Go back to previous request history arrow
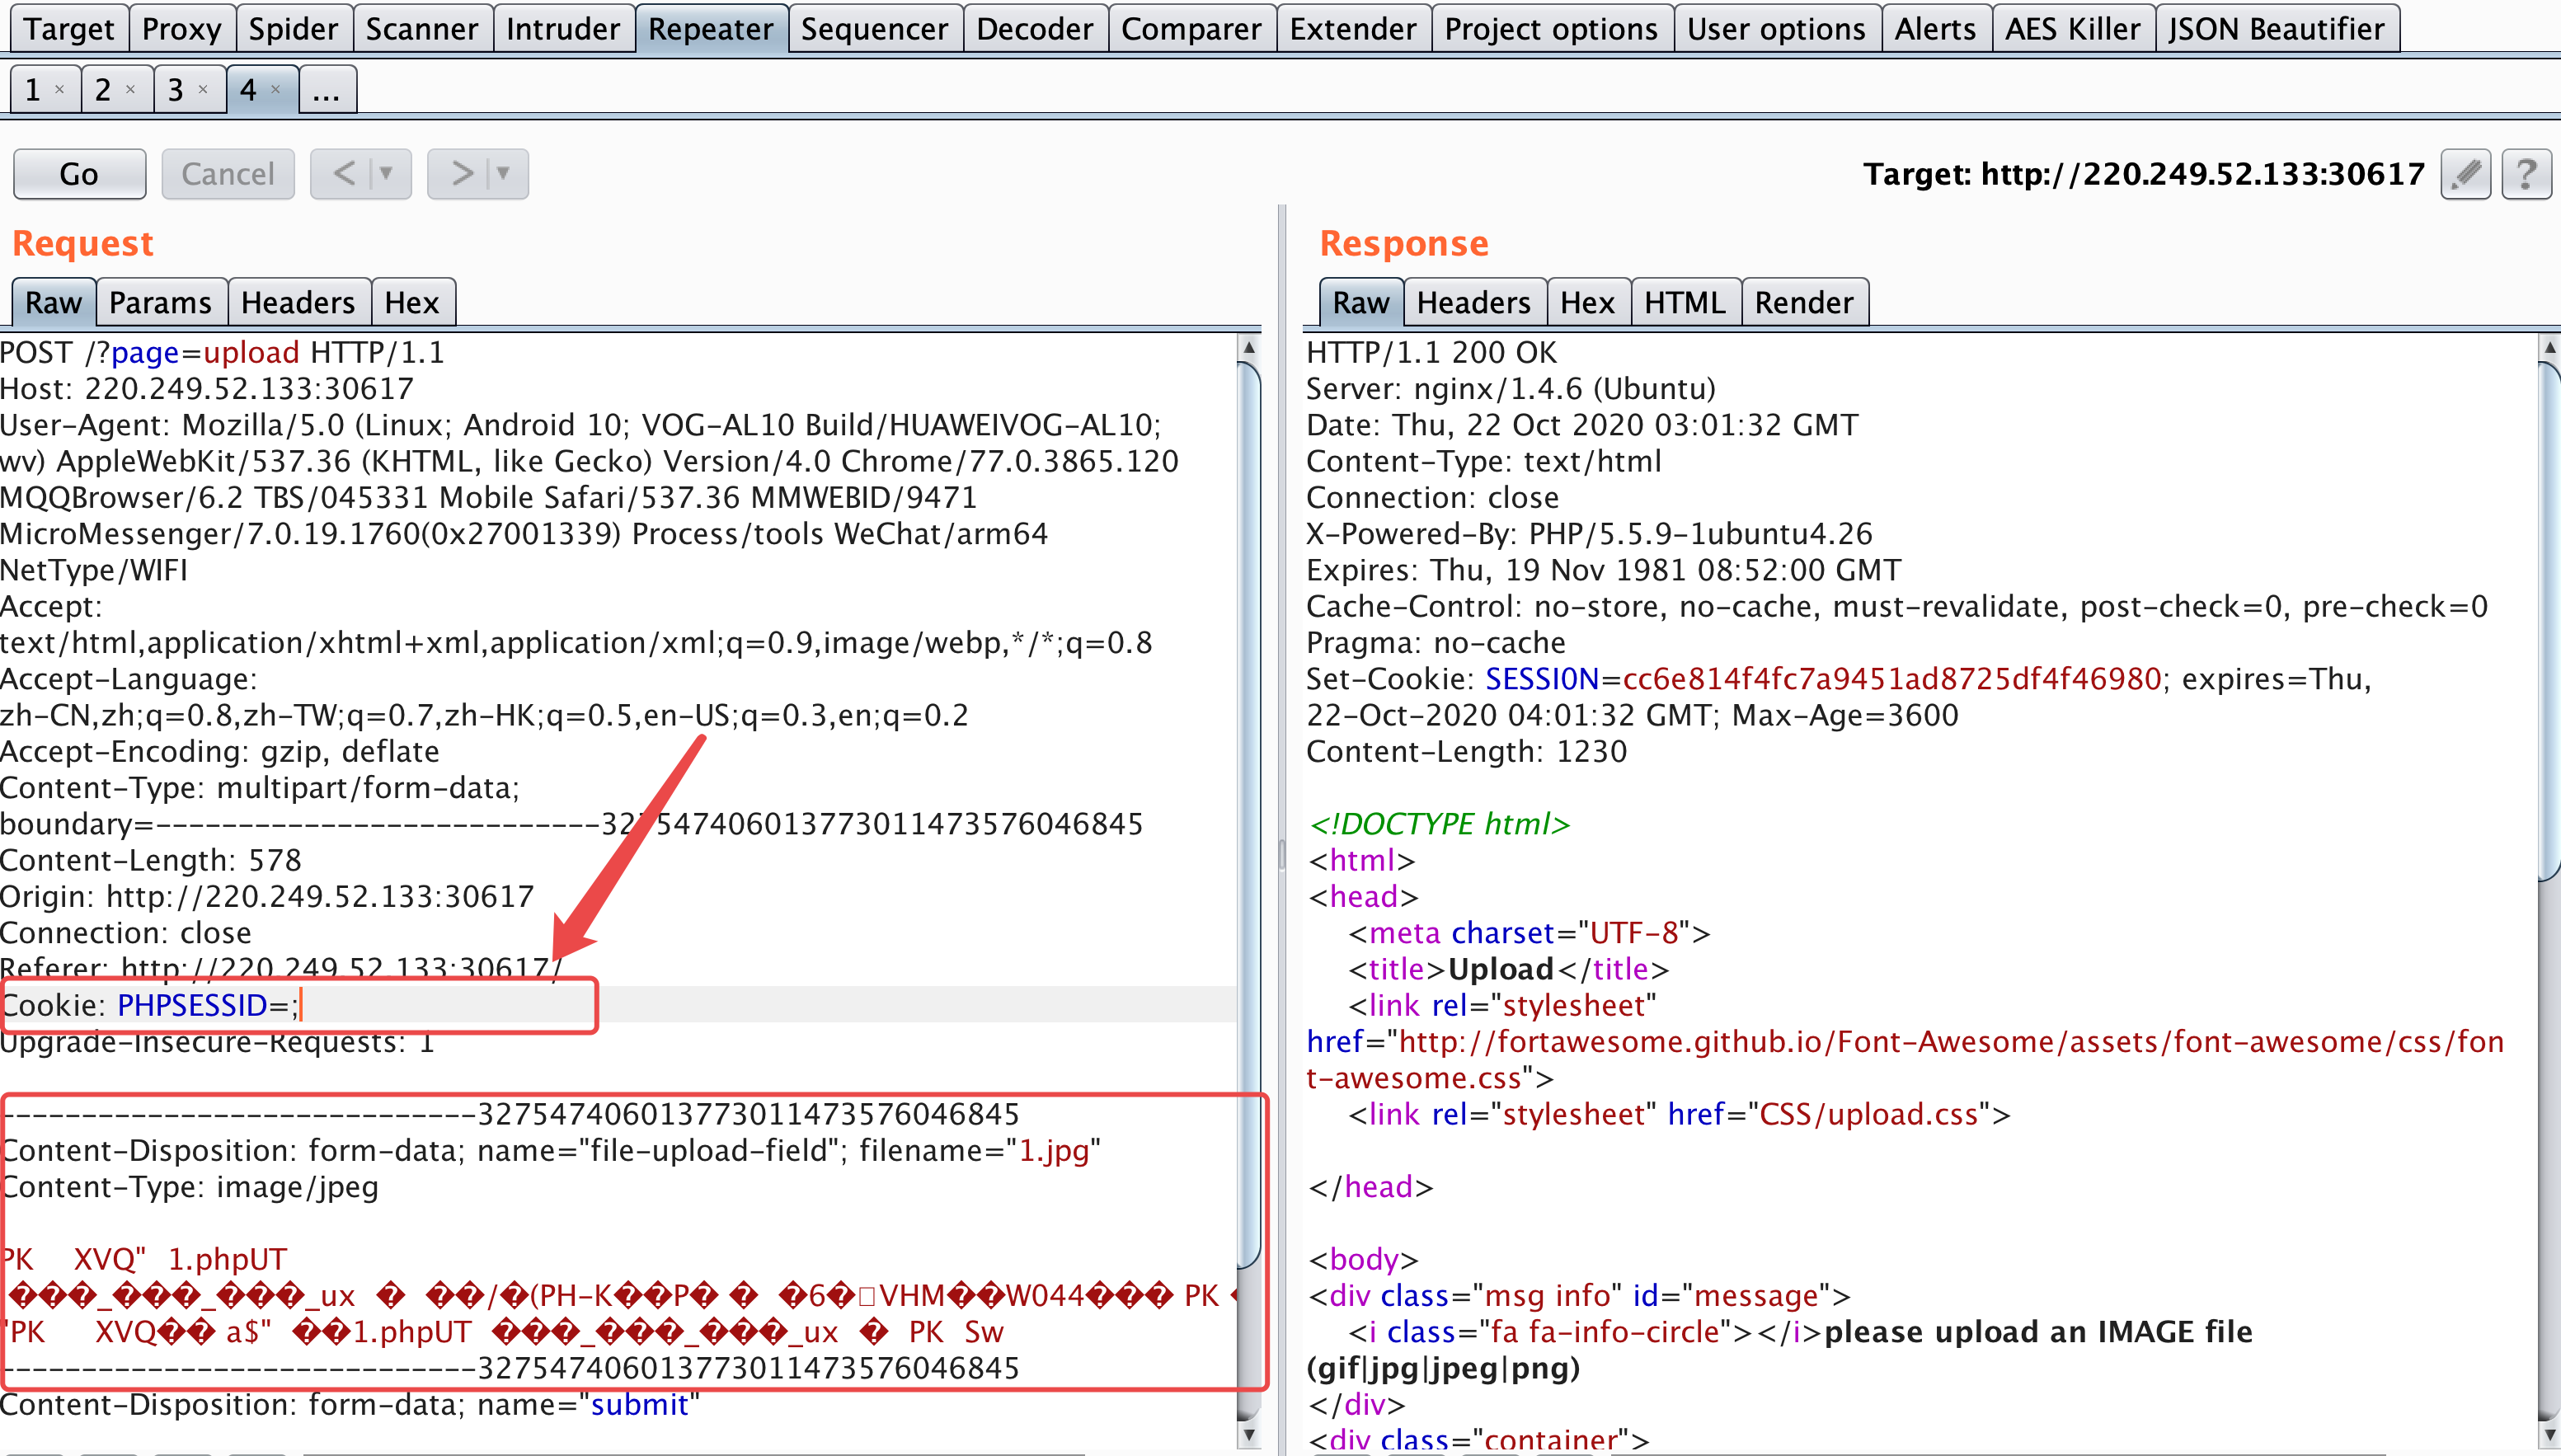 (x=343, y=174)
